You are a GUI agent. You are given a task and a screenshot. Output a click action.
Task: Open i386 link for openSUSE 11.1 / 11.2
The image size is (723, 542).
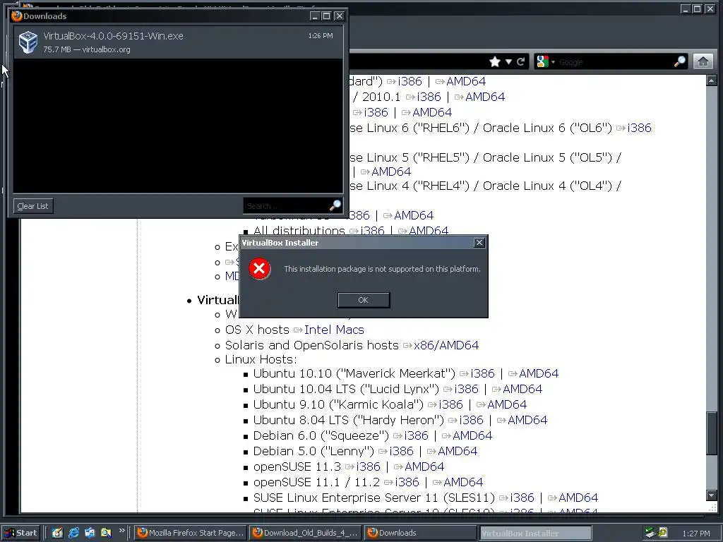pos(407,483)
